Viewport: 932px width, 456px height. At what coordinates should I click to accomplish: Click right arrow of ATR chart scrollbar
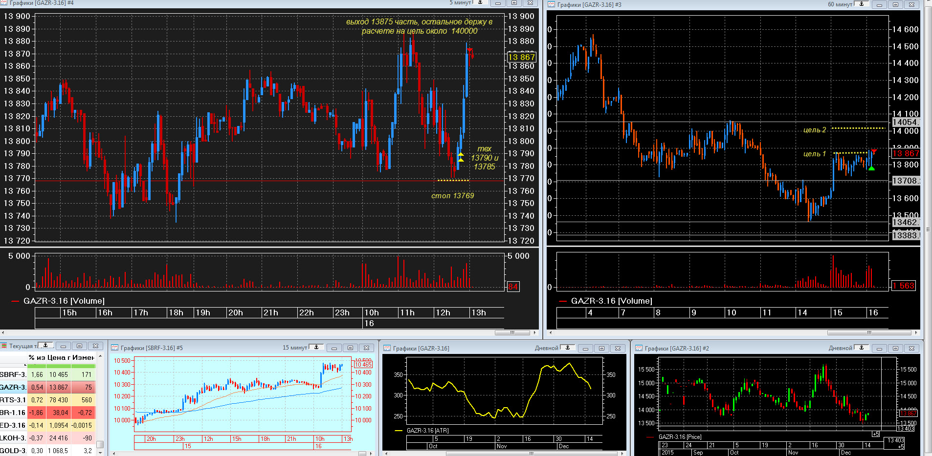pos(623,454)
